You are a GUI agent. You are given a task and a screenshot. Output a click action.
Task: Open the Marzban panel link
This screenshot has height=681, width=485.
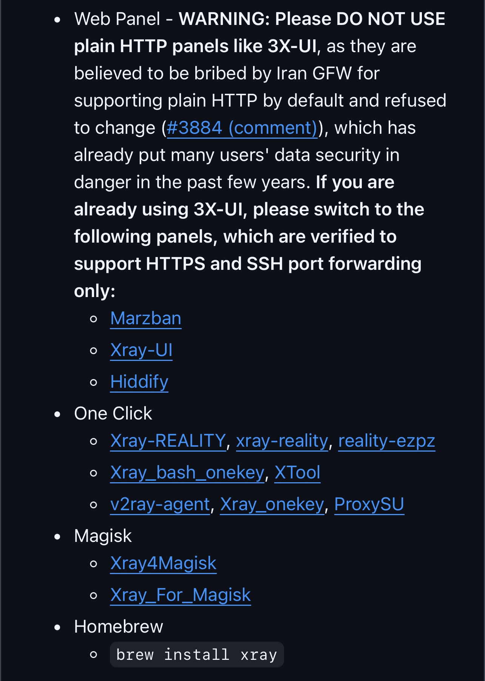pyautogui.click(x=146, y=319)
